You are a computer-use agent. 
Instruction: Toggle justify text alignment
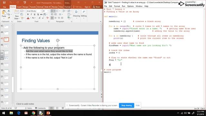coord(62,18)
